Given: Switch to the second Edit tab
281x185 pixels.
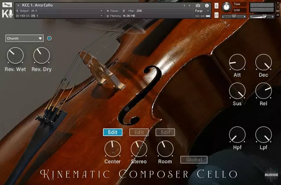Looking at the screenshot, I should tap(139, 132).
